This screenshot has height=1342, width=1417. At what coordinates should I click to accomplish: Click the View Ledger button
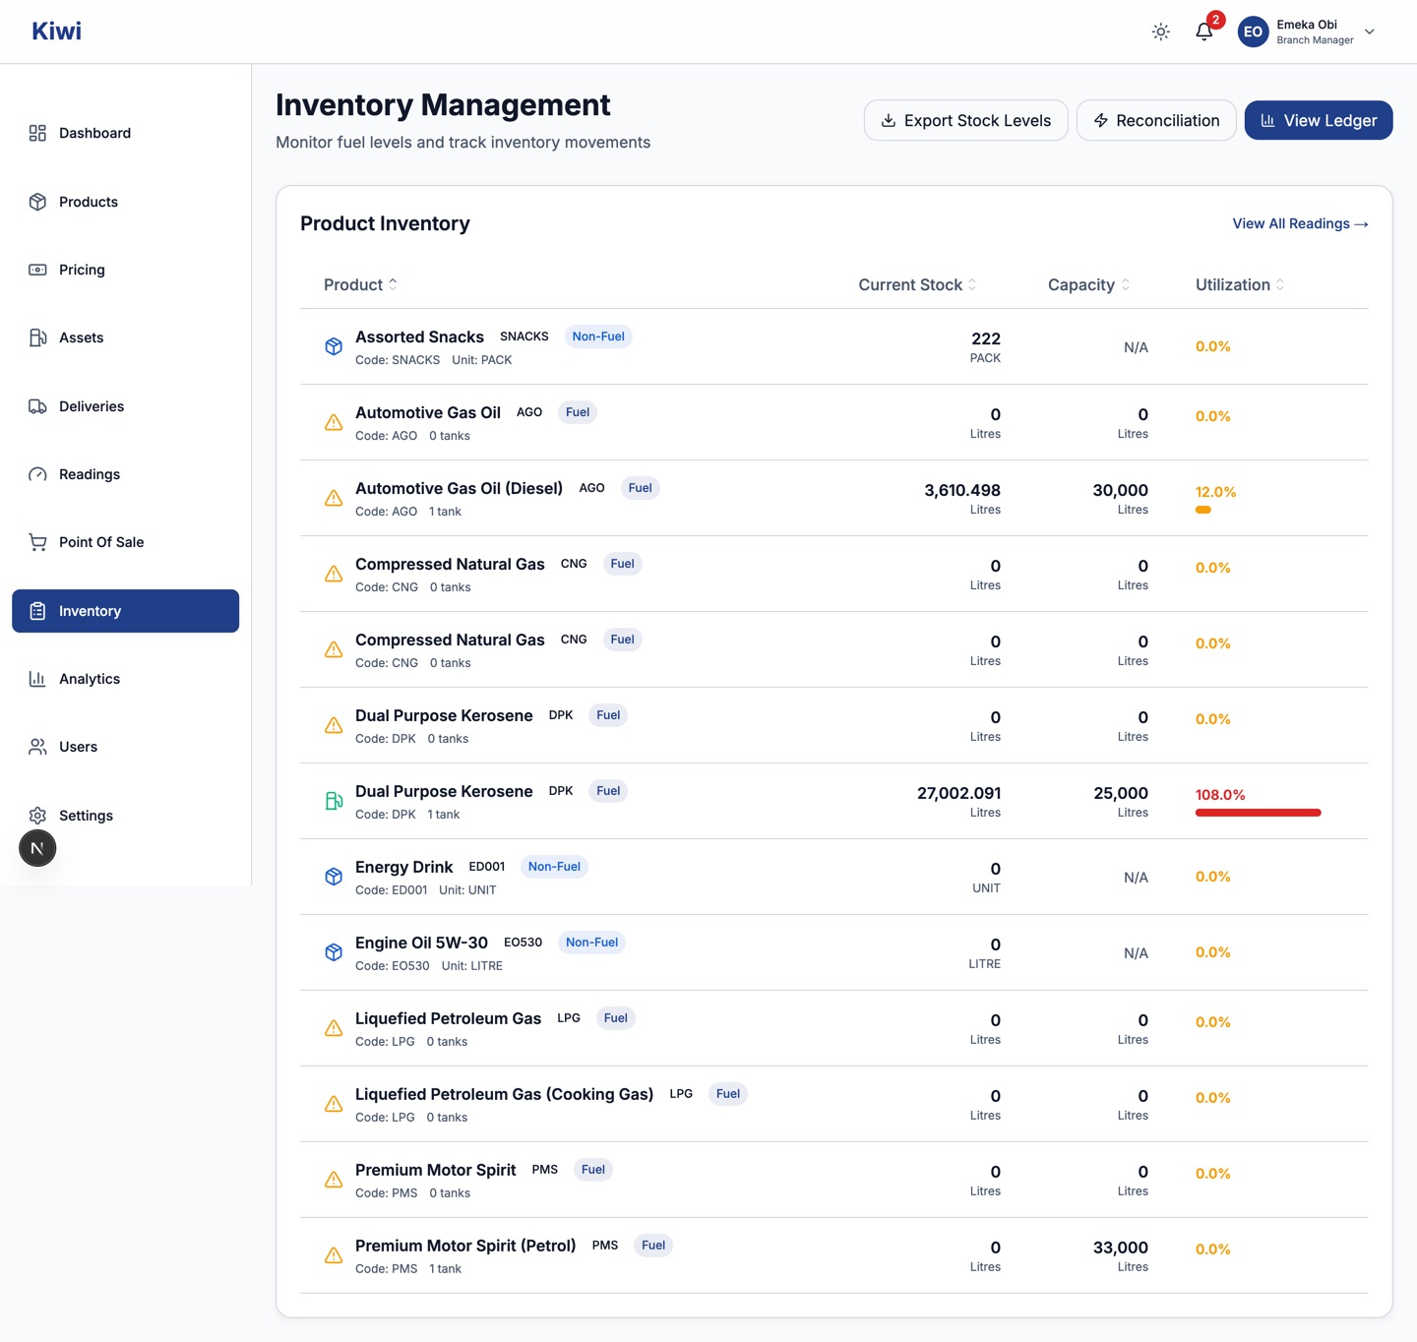(1319, 120)
